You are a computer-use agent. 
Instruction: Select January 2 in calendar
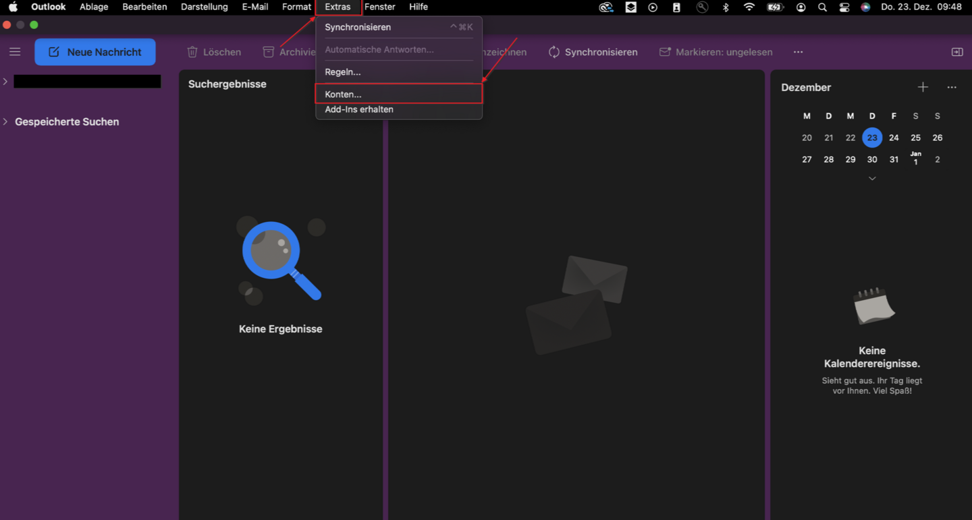pos(938,159)
